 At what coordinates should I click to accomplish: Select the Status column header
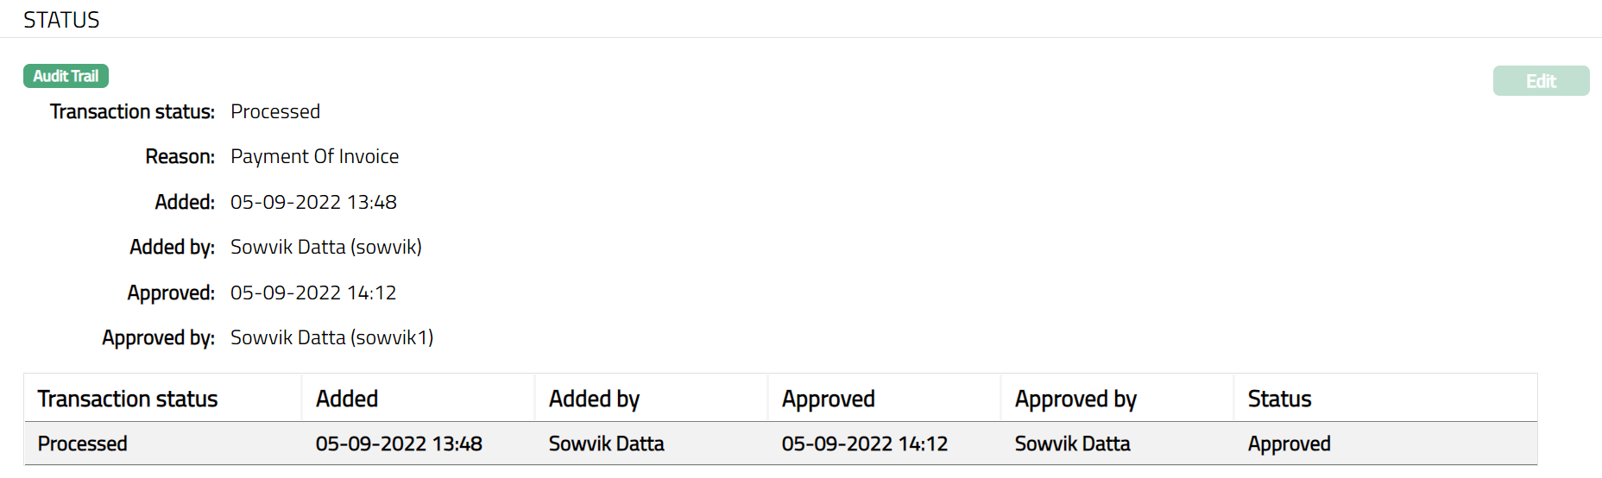[x=1279, y=399]
